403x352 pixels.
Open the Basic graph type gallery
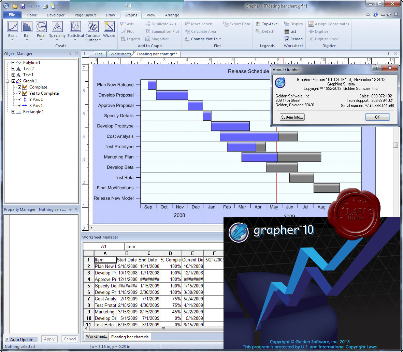click(x=13, y=31)
